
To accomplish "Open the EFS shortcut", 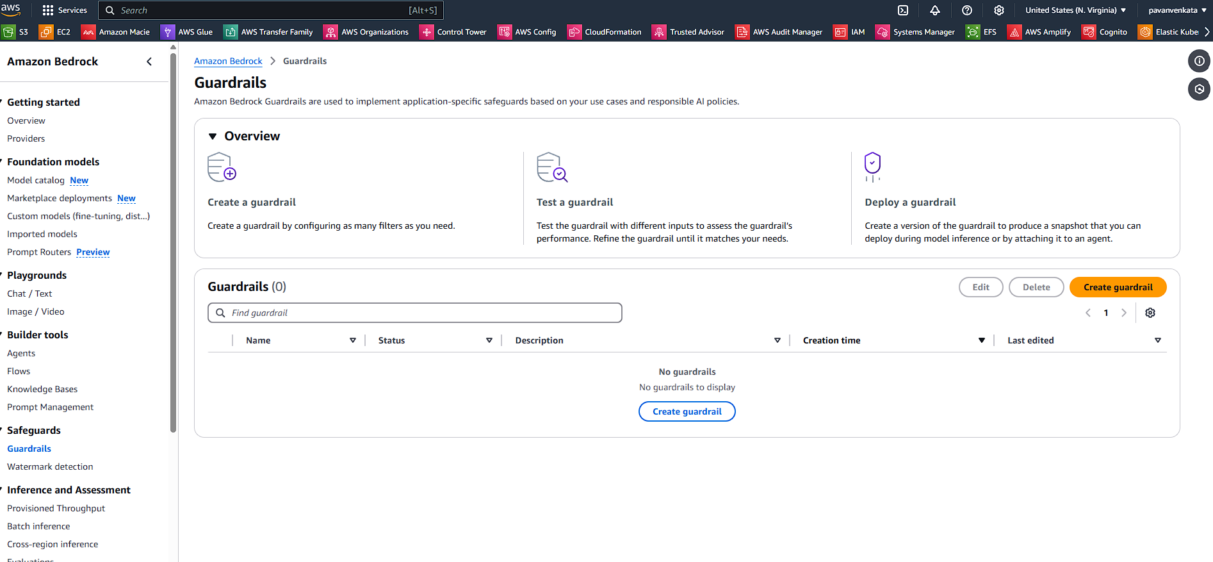I will pyautogui.click(x=982, y=32).
